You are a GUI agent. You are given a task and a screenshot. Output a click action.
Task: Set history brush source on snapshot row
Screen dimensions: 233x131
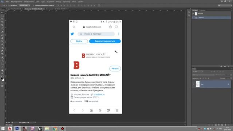193,13
